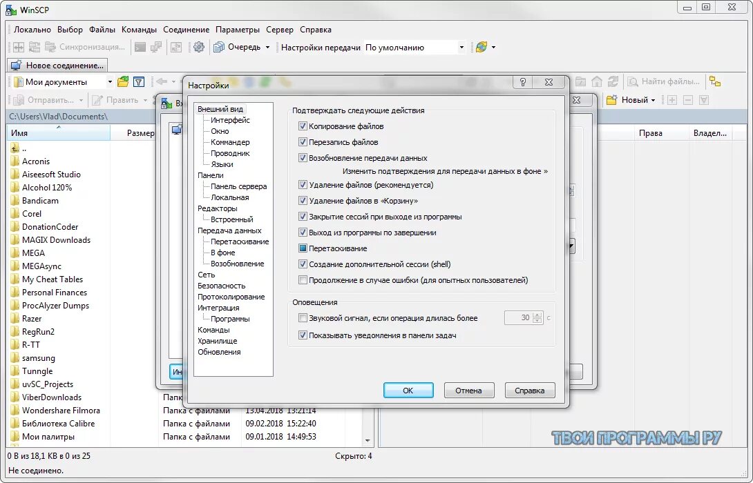Screen dimensions: 753x483
Task: Click the OK button
Action: pyautogui.click(x=408, y=391)
